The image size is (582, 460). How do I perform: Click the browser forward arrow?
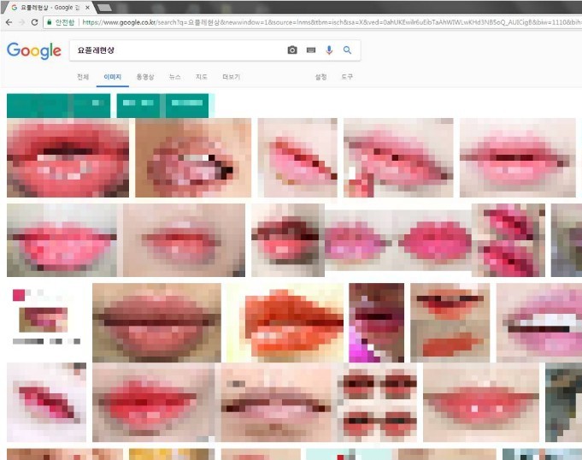(21, 21)
